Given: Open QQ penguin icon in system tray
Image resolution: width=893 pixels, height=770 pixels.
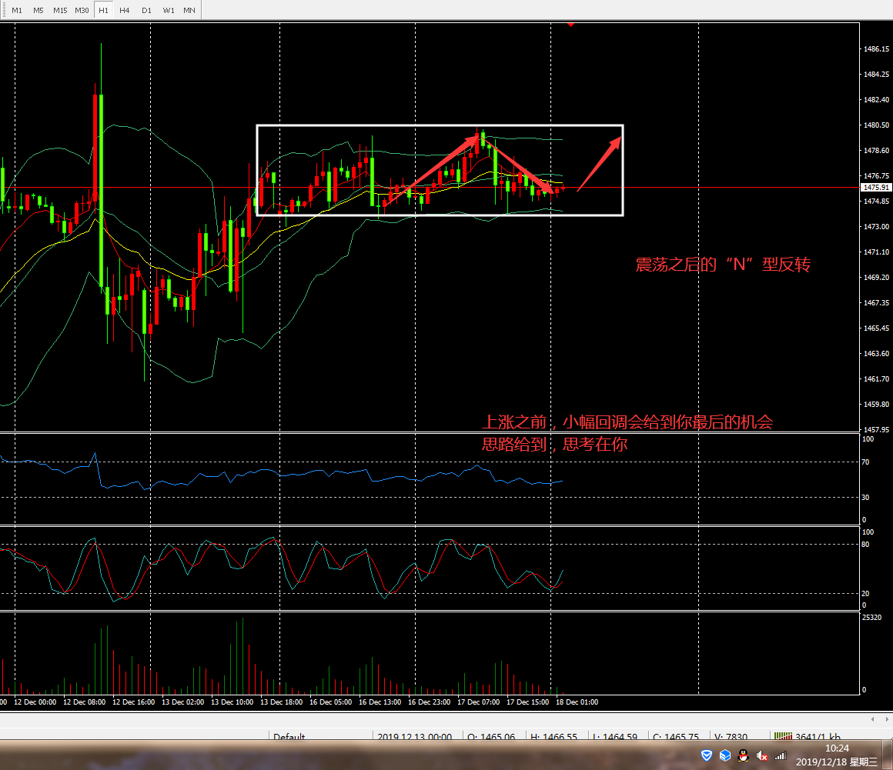Looking at the screenshot, I should (x=743, y=756).
